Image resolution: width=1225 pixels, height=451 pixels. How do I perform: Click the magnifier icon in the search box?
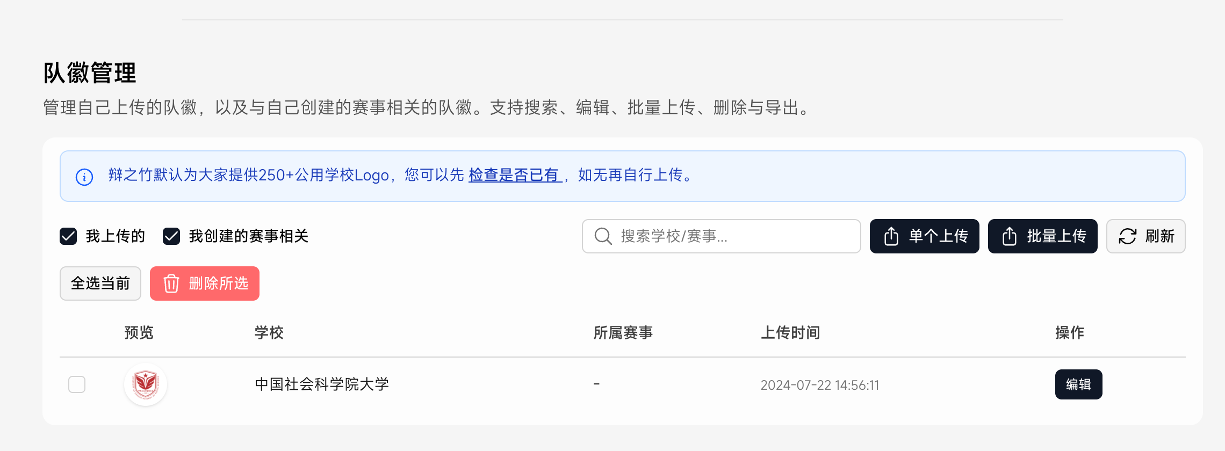(603, 236)
